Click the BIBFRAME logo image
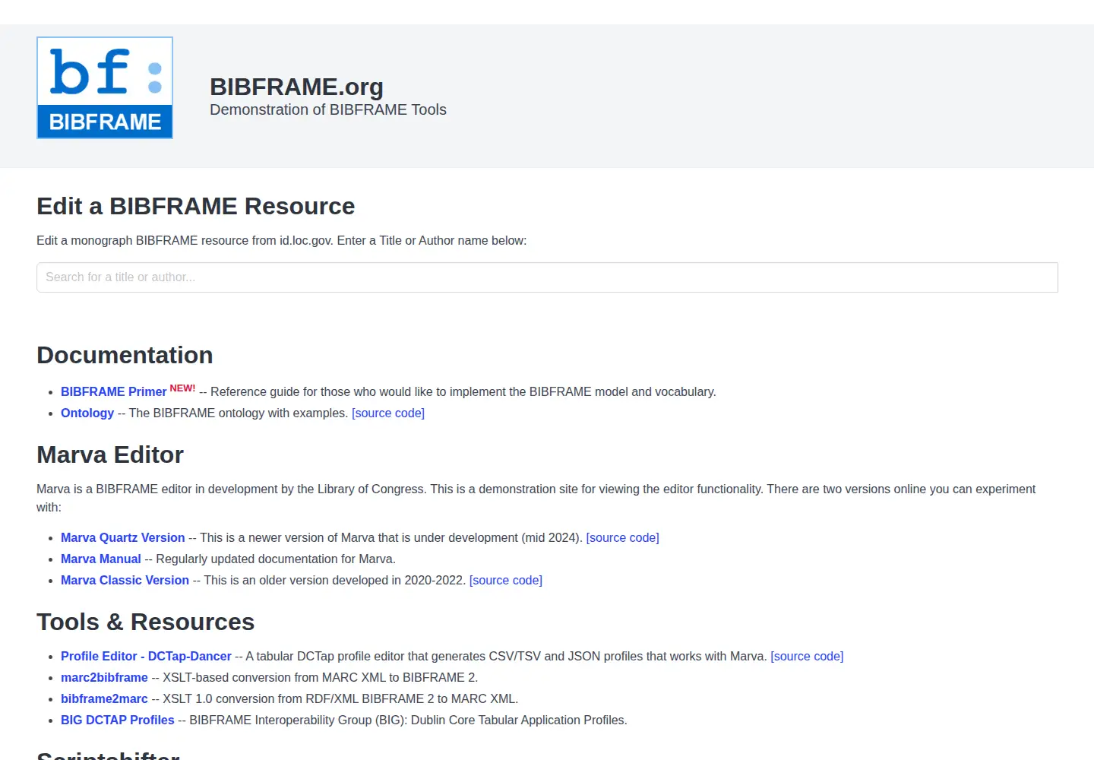 click(x=105, y=87)
